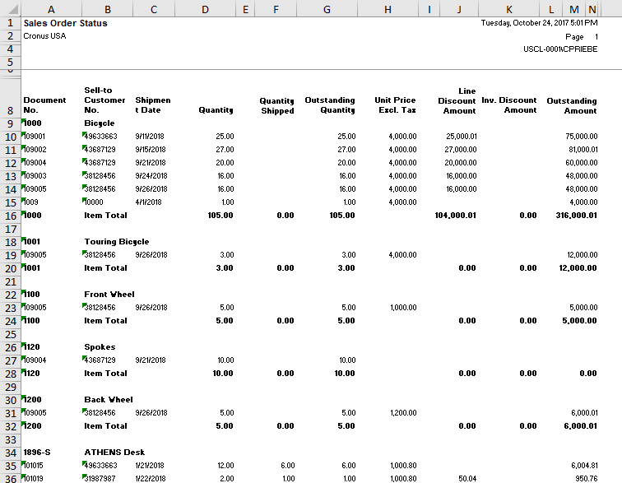Click the Front Wheel item name
Screen dimensions: 622x483
(109, 295)
